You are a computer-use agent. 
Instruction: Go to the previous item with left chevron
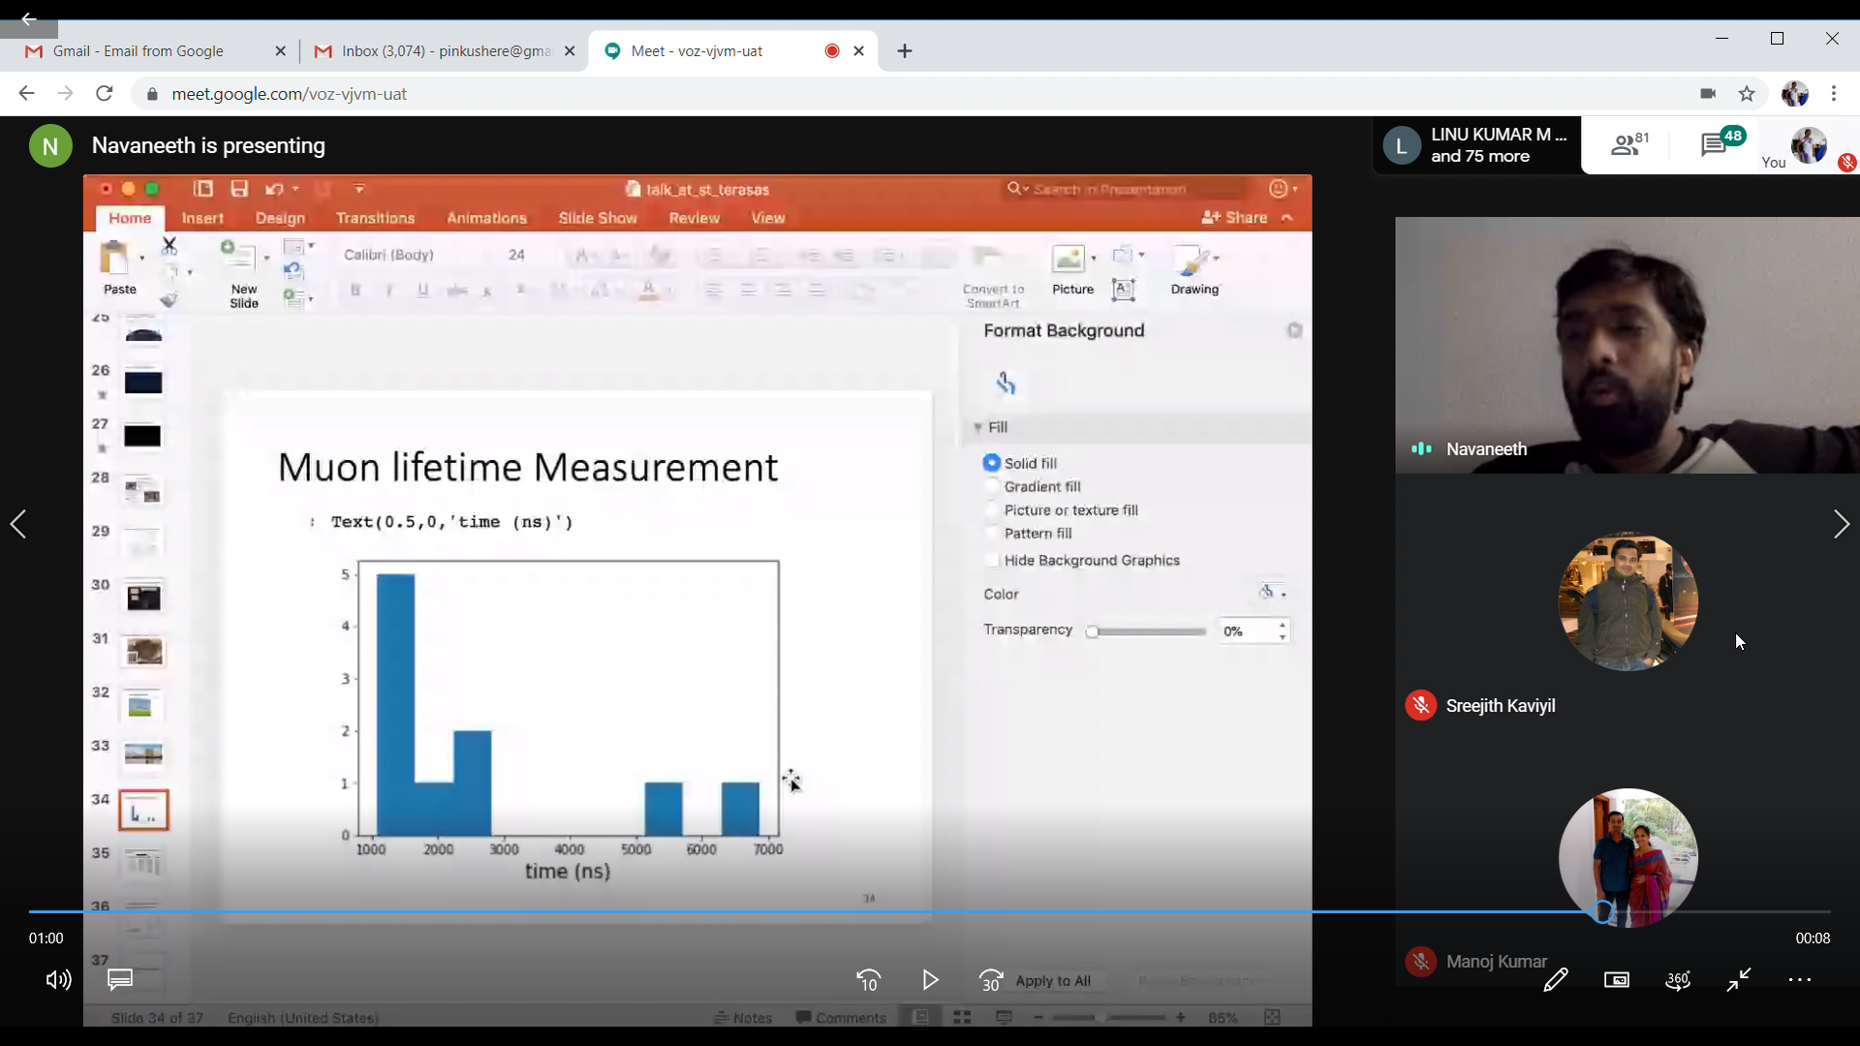pyautogui.click(x=18, y=524)
